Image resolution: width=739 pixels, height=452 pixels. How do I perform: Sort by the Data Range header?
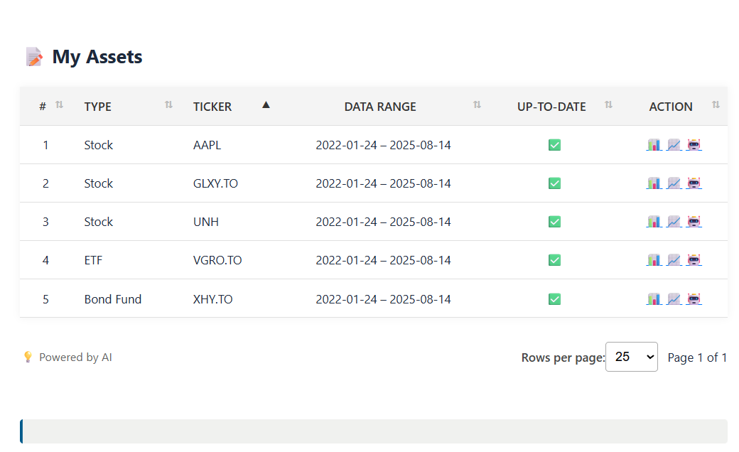click(380, 107)
